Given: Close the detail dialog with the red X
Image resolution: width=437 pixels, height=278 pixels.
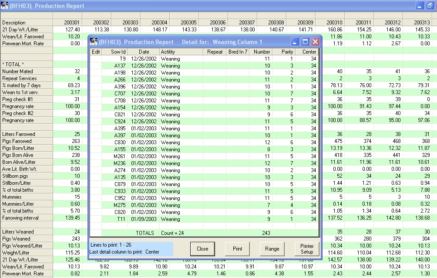Looking at the screenshot, I should coord(315,42).
